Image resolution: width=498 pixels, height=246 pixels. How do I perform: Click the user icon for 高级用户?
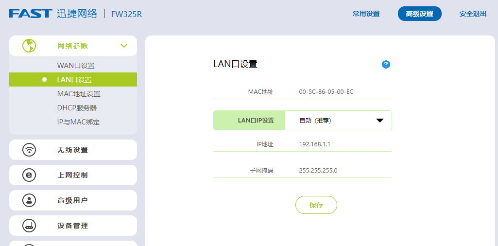pos(29,200)
